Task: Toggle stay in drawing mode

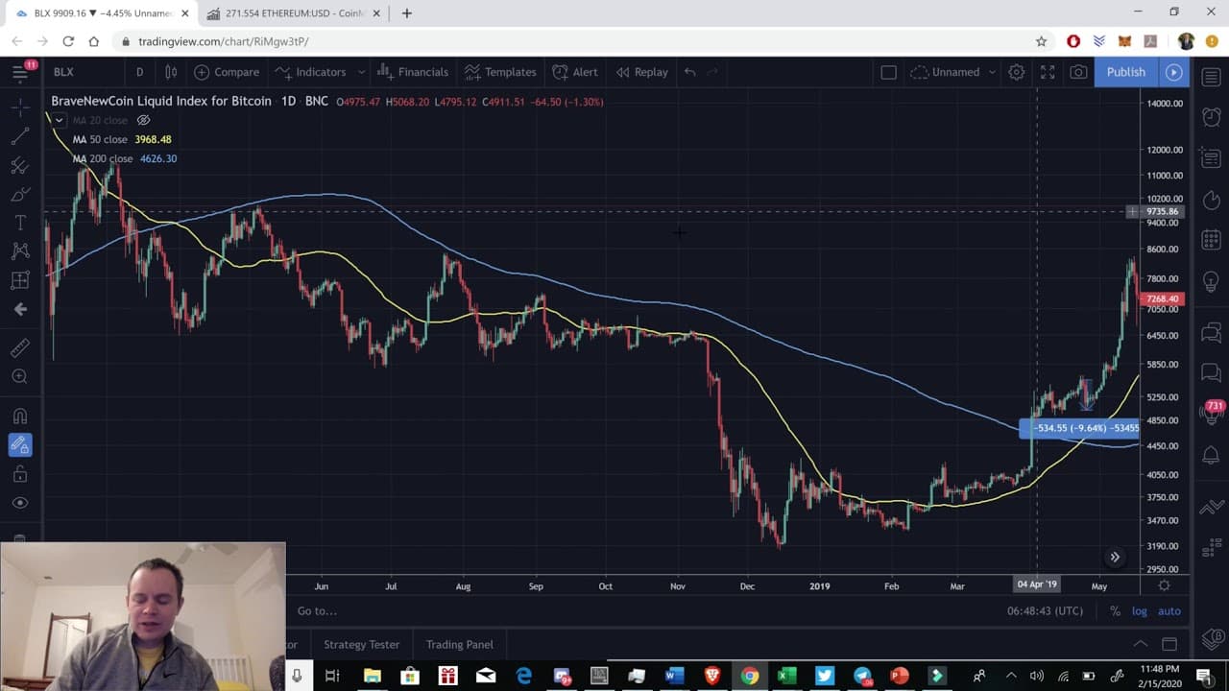Action: click(19, 445)
